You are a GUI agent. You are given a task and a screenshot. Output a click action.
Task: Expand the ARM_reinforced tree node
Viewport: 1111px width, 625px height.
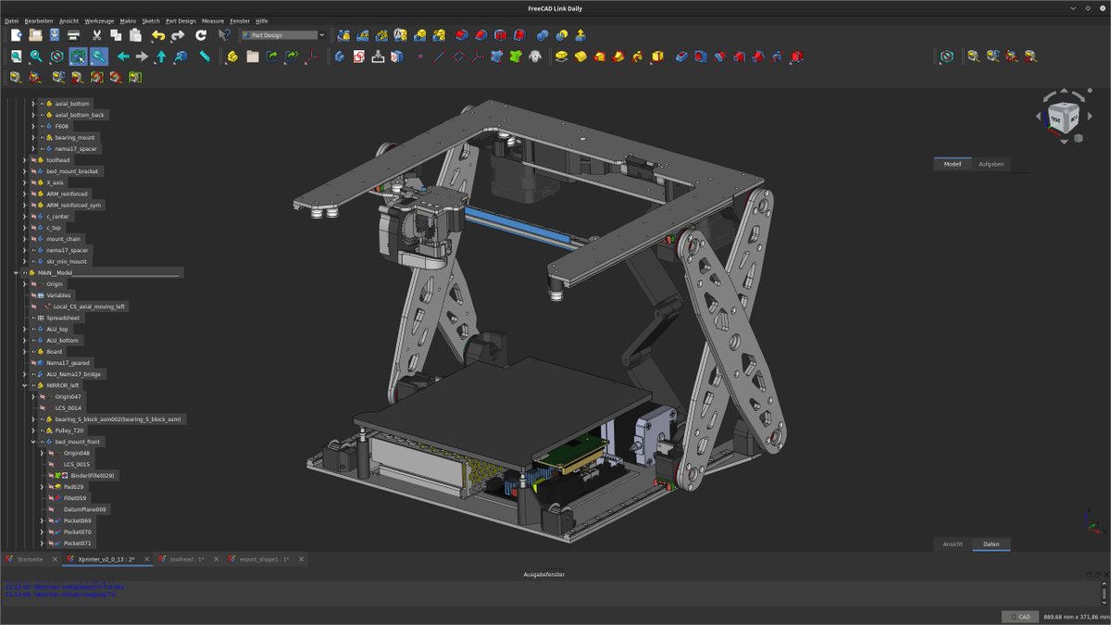pos(24,194)
